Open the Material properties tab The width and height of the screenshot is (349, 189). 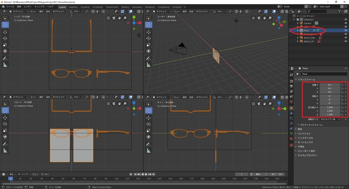point(291,138)
